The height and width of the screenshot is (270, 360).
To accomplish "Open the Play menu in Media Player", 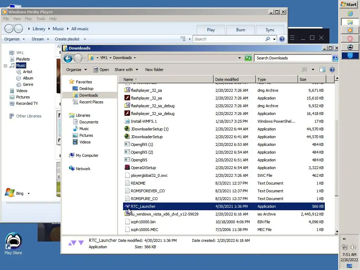I will (28, 19).
